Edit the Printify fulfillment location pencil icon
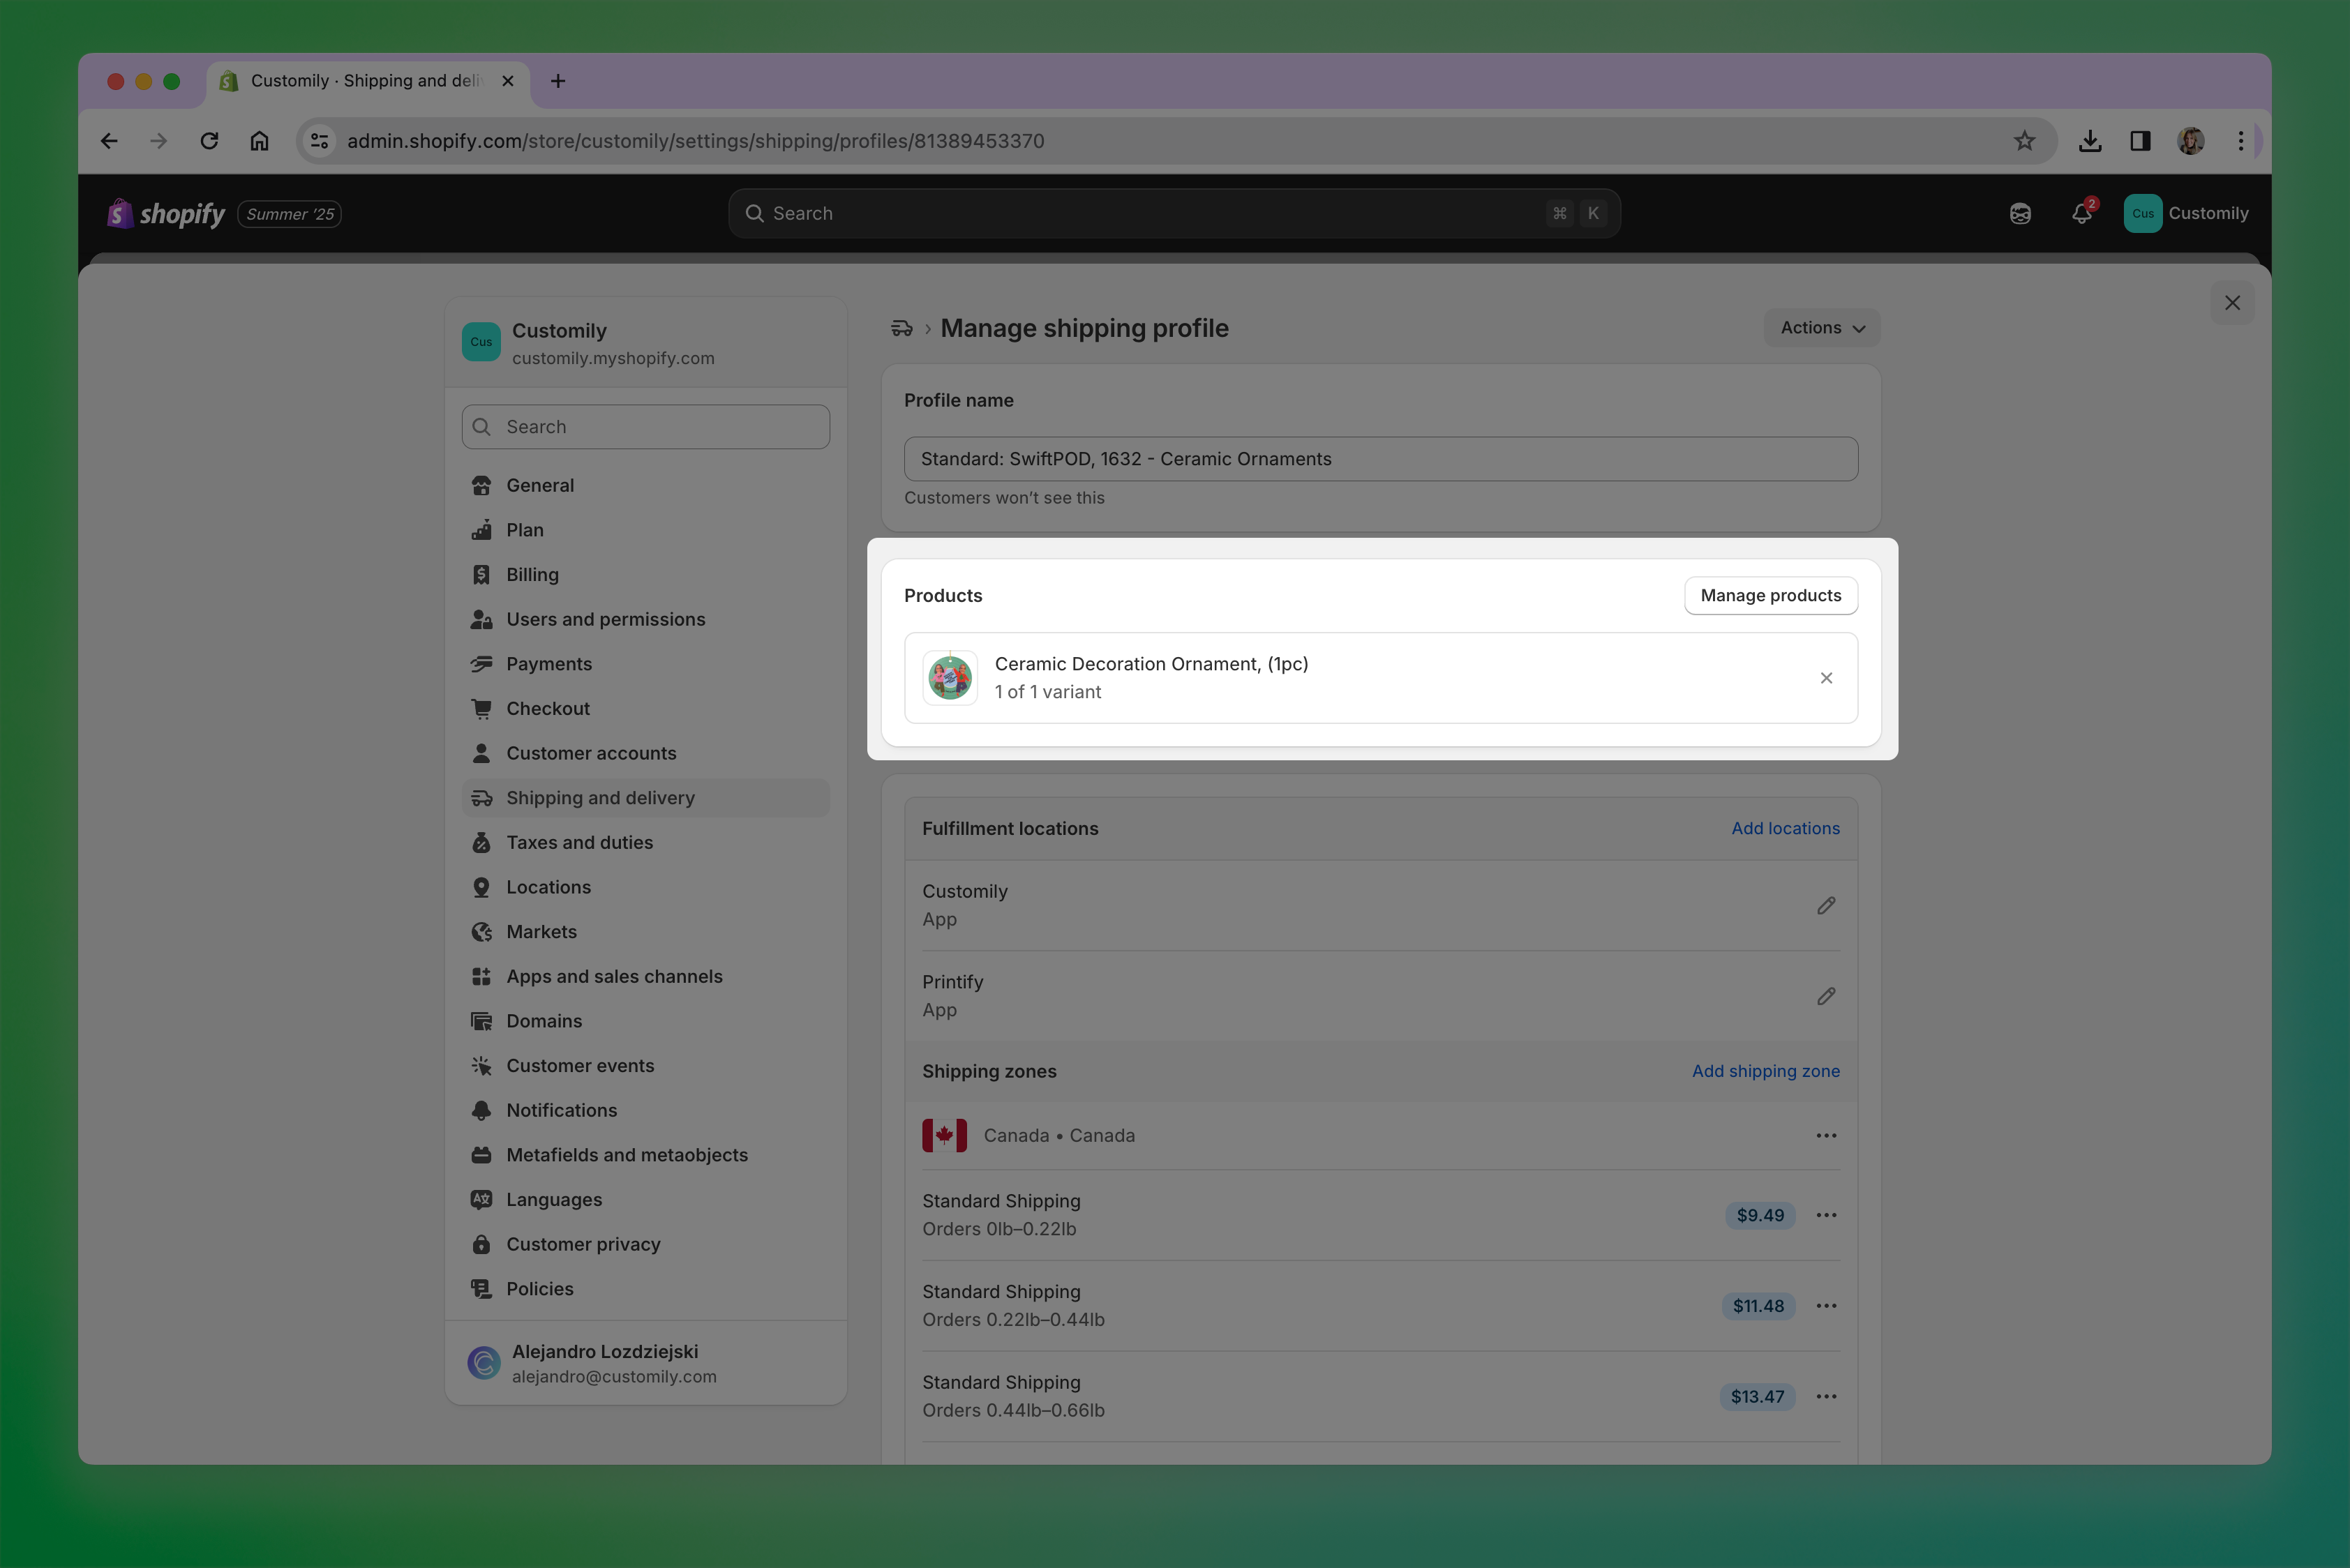 [x=1827, y=996]
